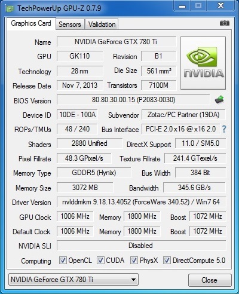The width and height of the screenshot is (239, 294).
Task: Click the Default Clock row Memory 1800 MHz field
Action: point(142,231)
